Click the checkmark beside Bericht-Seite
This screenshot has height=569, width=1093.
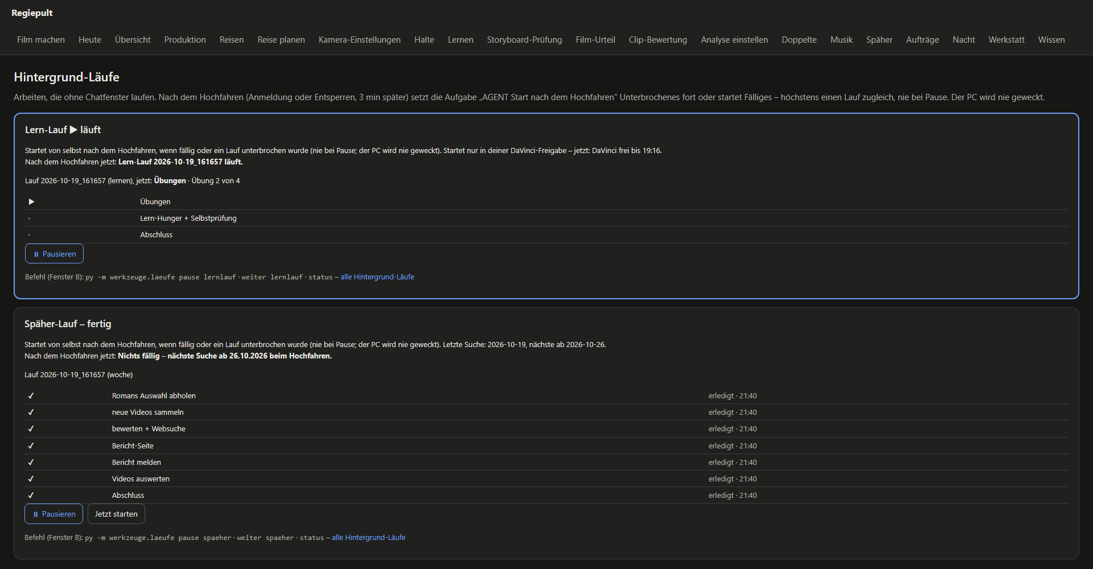click(x=31, y=446)
